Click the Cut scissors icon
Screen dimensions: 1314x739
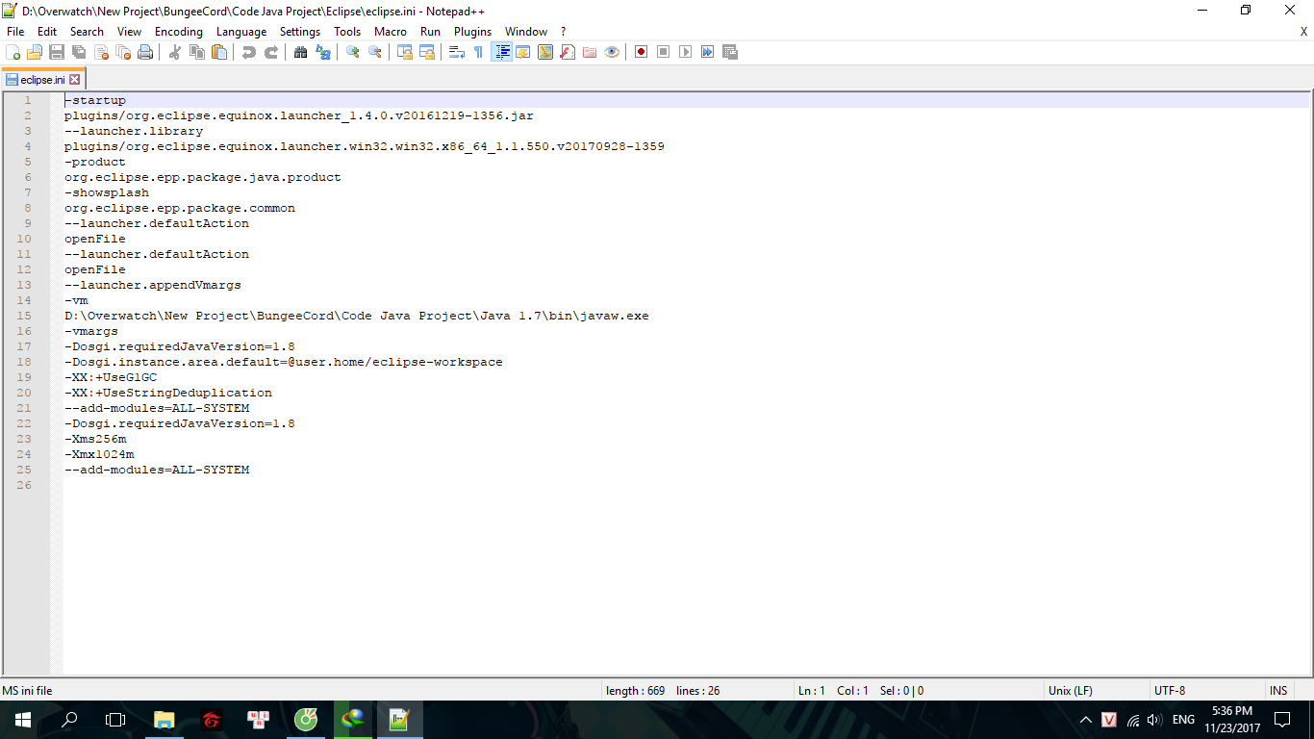[175, 52]
